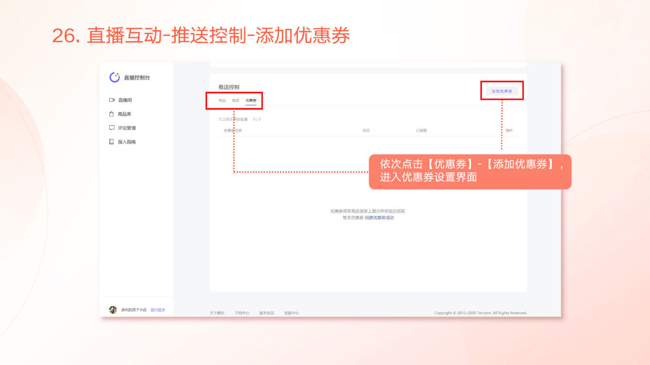Click the 推送控制 section heading
This screenshot has height=365, width=650.
click(x=229, y=87)
